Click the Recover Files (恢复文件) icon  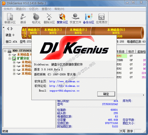75,19
